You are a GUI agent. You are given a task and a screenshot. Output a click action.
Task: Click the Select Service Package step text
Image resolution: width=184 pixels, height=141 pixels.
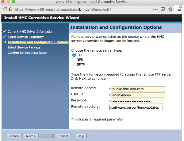[x=24, y=47]
